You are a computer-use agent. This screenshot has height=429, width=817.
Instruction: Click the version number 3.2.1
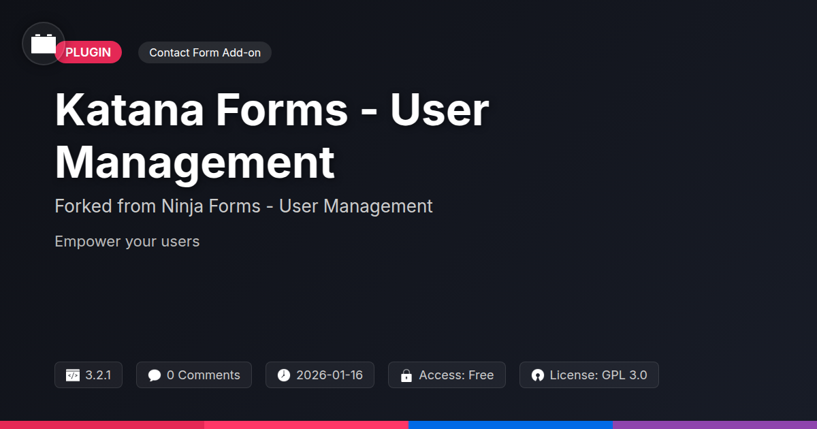point(98,375)
